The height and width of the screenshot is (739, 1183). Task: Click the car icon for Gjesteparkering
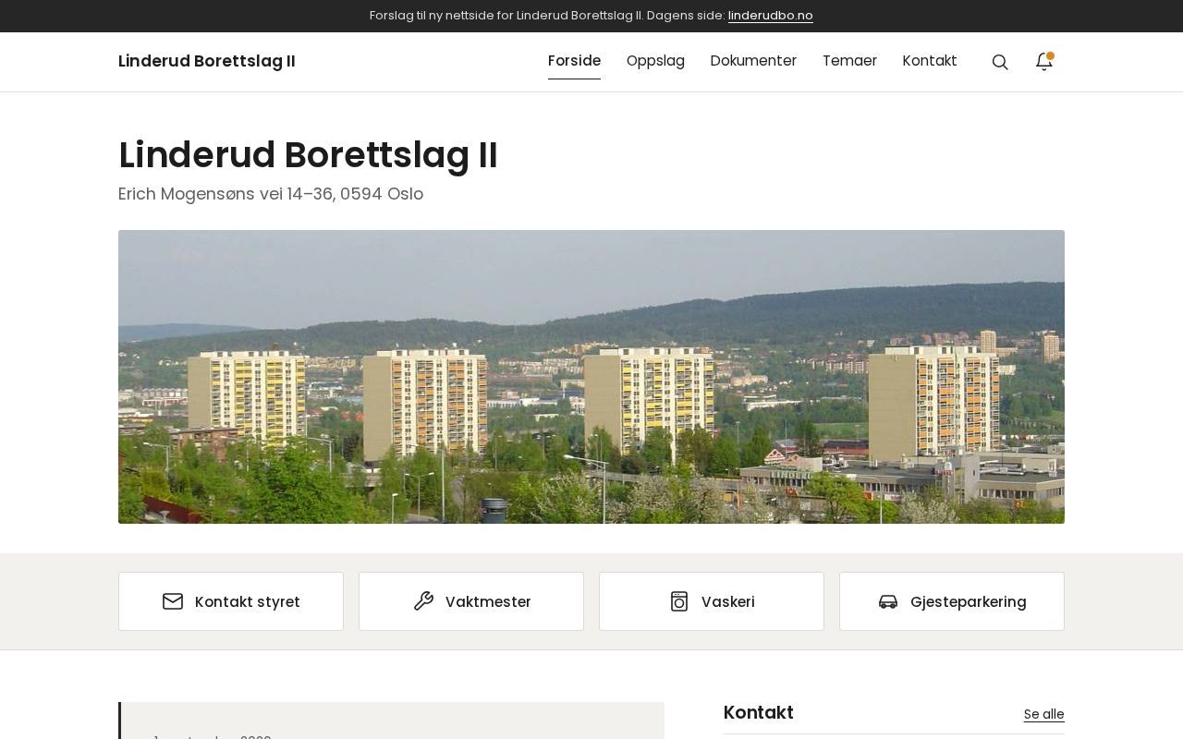[x=888, y=601]
